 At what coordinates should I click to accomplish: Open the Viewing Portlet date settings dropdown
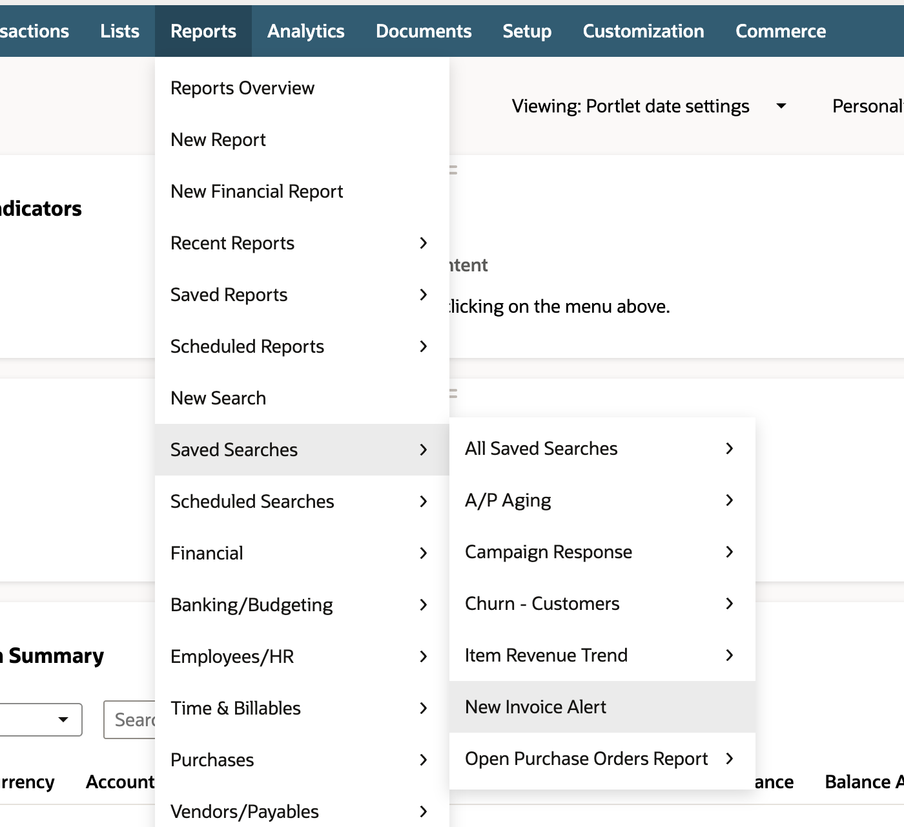point(649,106)
